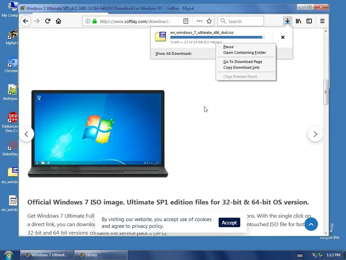Show previous slide with left chevron
The height and width of the screenshot is (260, 346).
pyautogui.click(x=26, y=134)
